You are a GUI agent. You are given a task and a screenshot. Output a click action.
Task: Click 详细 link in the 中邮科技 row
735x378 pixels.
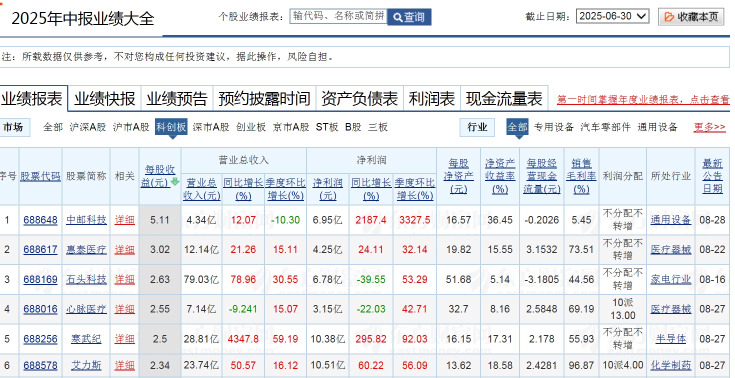coord(125,220)
